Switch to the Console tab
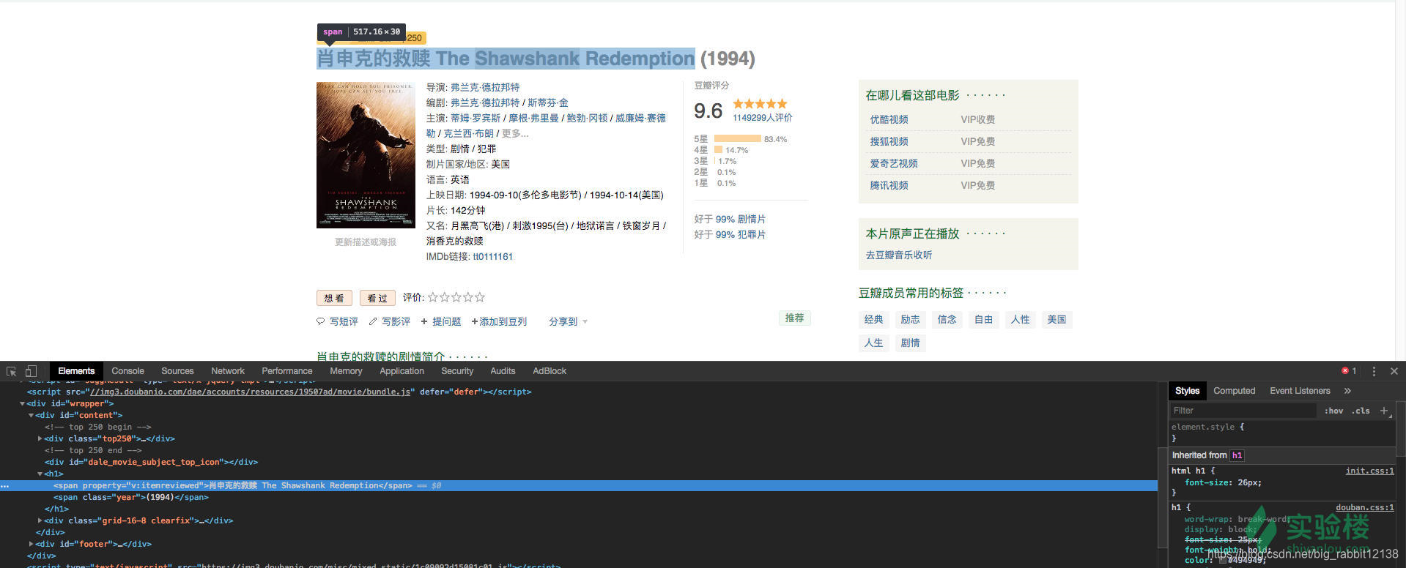The image size is (1406, 568). (128, 371)
